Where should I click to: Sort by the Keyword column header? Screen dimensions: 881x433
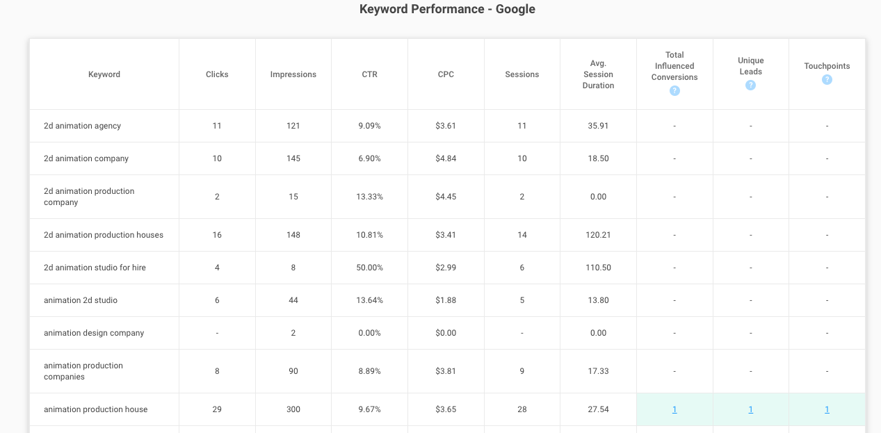pyautogui.click(x=104, y=74)
